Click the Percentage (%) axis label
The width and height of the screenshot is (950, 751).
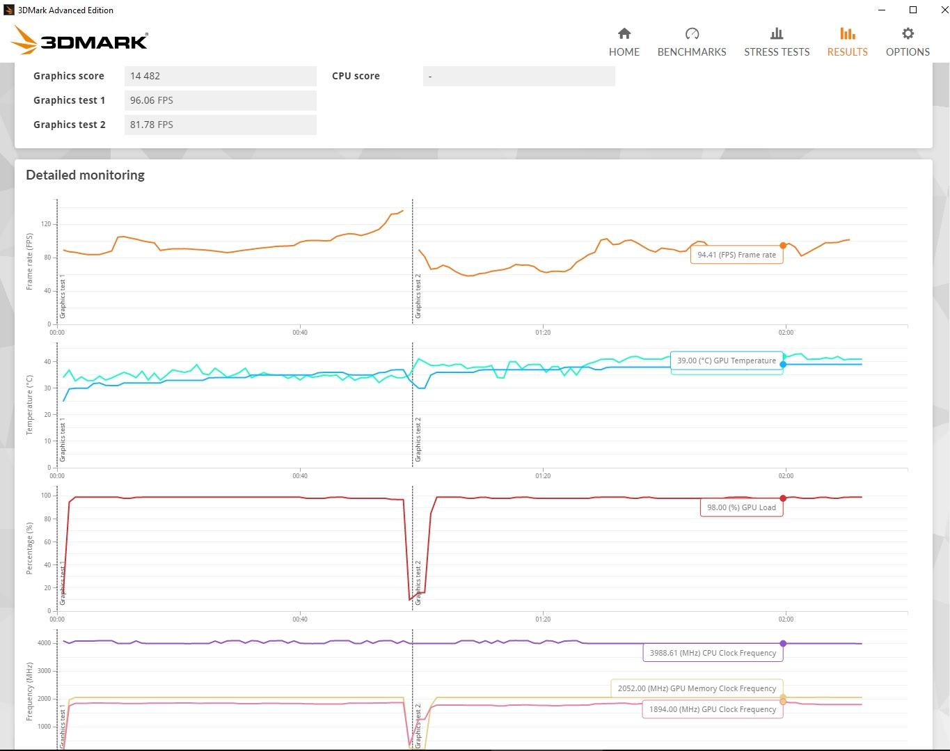point(29,549)
